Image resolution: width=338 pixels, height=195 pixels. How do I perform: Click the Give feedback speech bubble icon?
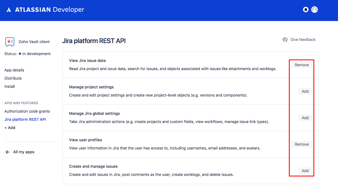pyautogui.click(x=285, y=40)
